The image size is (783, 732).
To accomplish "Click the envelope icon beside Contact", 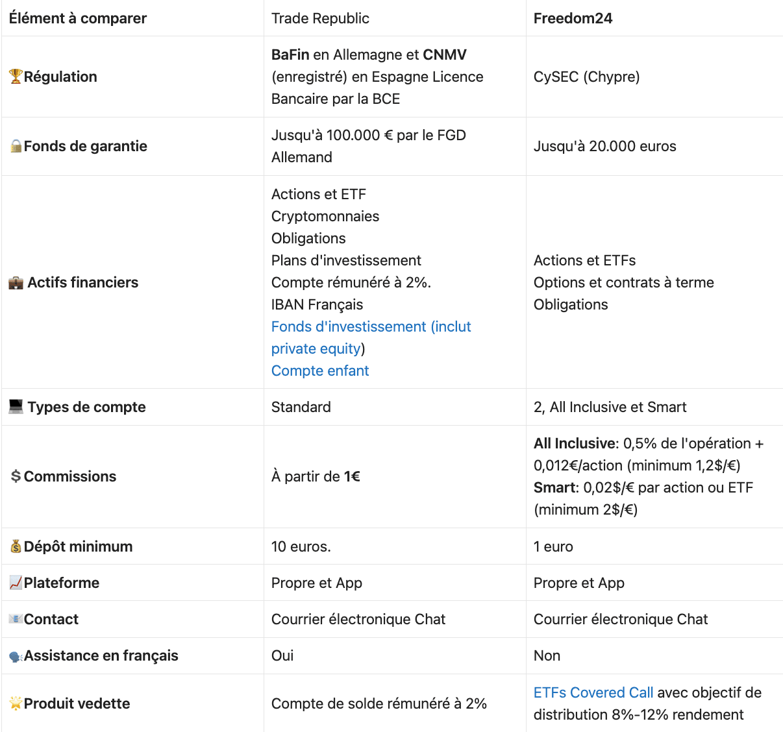I will [x=16, y=619].
